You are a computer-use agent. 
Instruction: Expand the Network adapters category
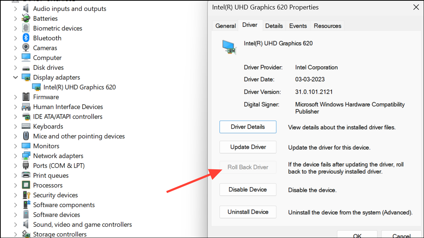(15, 156)
